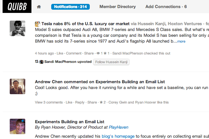209x139 pixels.
Task: Open Andrew Chen's profile photo thumbnail
Action: click(x=17, y=86)
